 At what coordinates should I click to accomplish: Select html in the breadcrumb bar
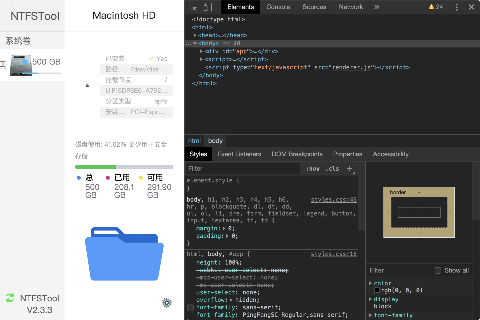click(194, 141)
